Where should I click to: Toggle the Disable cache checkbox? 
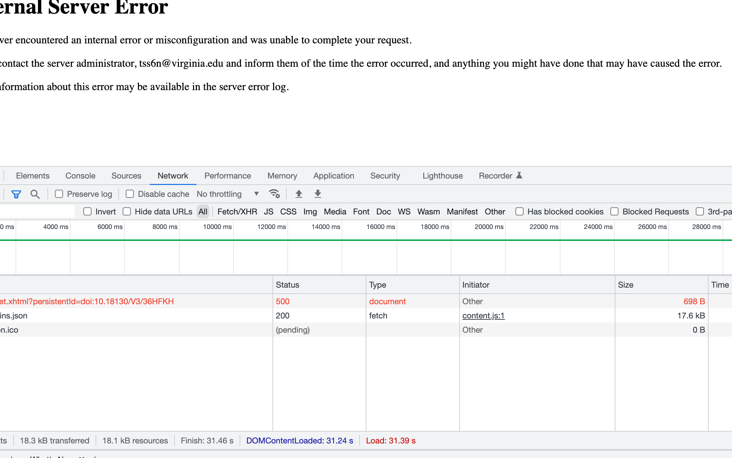pyautogui.click(x=130, y=194)
